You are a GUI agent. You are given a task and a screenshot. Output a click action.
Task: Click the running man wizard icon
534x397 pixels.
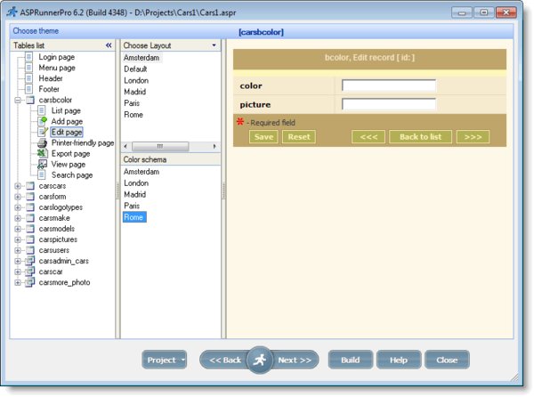click(260, 360)
